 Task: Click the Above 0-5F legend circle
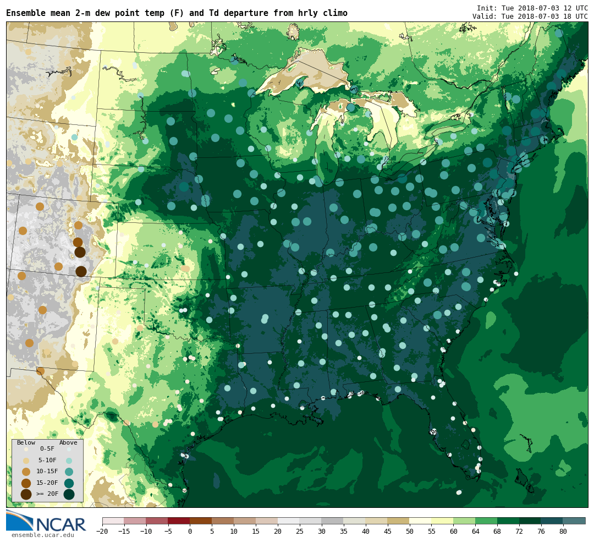[x=69, y=449]
